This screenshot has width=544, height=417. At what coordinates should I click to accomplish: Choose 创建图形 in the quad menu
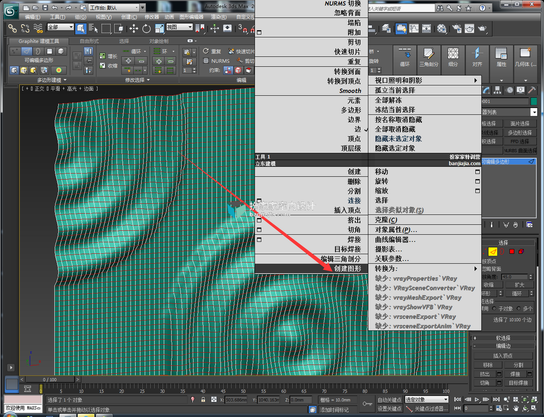click(348, 268)
